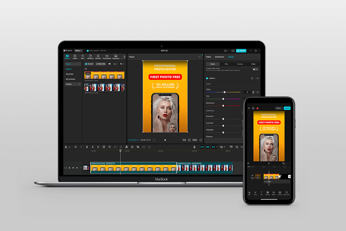346x231 pixels.
Task: Toggle main track magnet in timeline toolbar
Action: pos(202,147)
